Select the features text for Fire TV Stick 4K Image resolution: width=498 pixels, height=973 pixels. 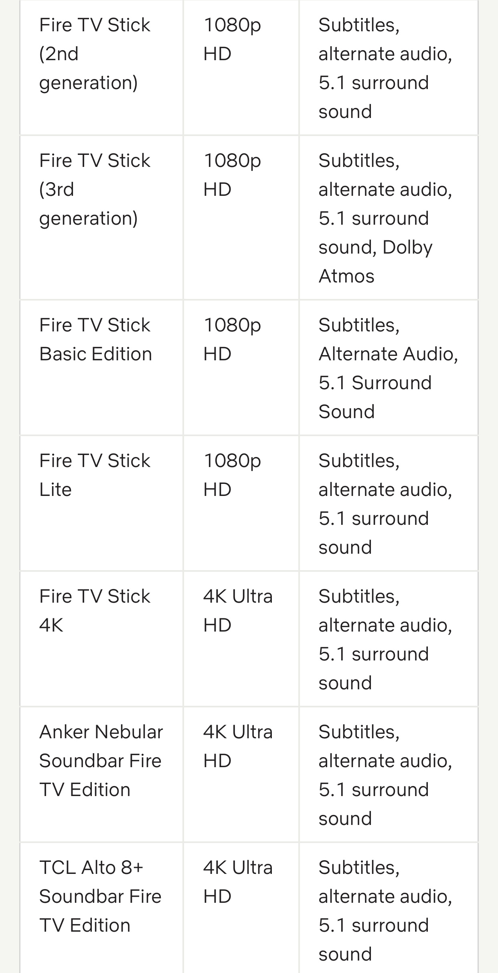(385, 640)
